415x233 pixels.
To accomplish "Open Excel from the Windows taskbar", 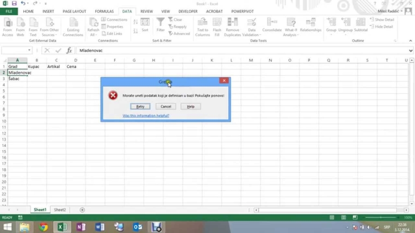I will [x=62, y=227].
